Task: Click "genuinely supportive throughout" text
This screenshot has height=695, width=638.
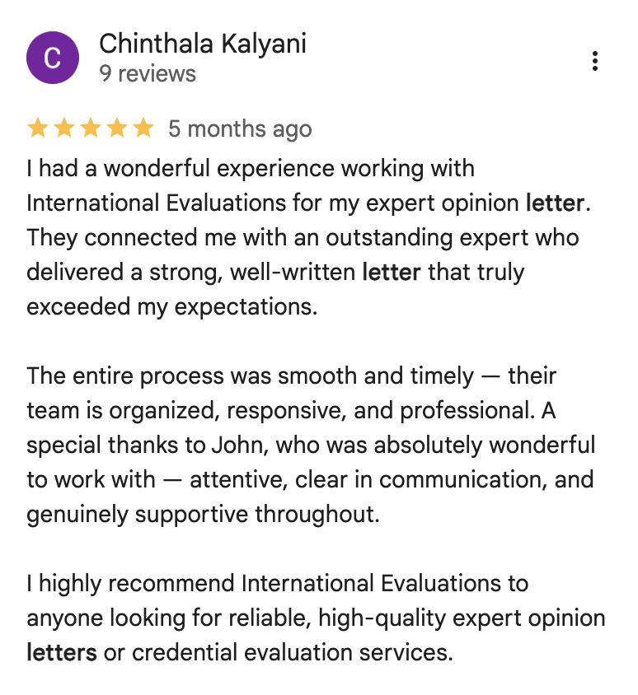Action: pos(202,515)
